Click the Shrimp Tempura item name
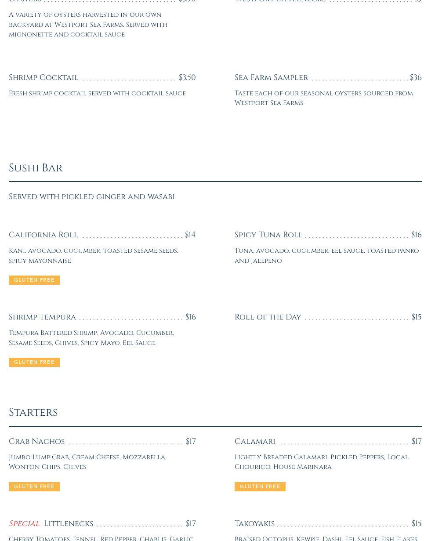 43,317
